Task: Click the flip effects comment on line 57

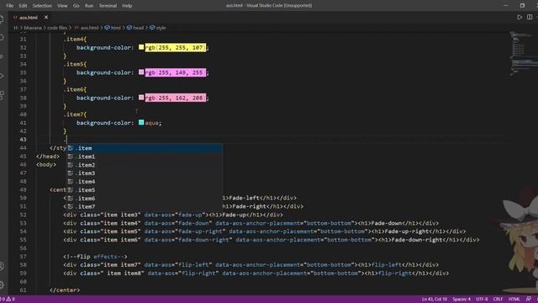Action: (95, 257)
